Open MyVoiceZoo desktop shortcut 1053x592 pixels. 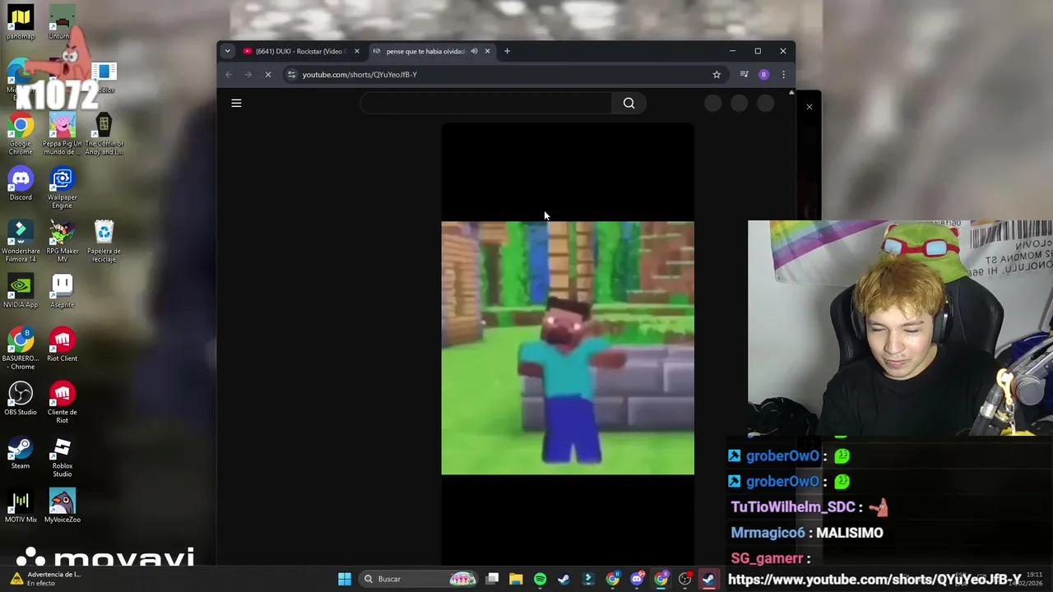click(62, 506)
